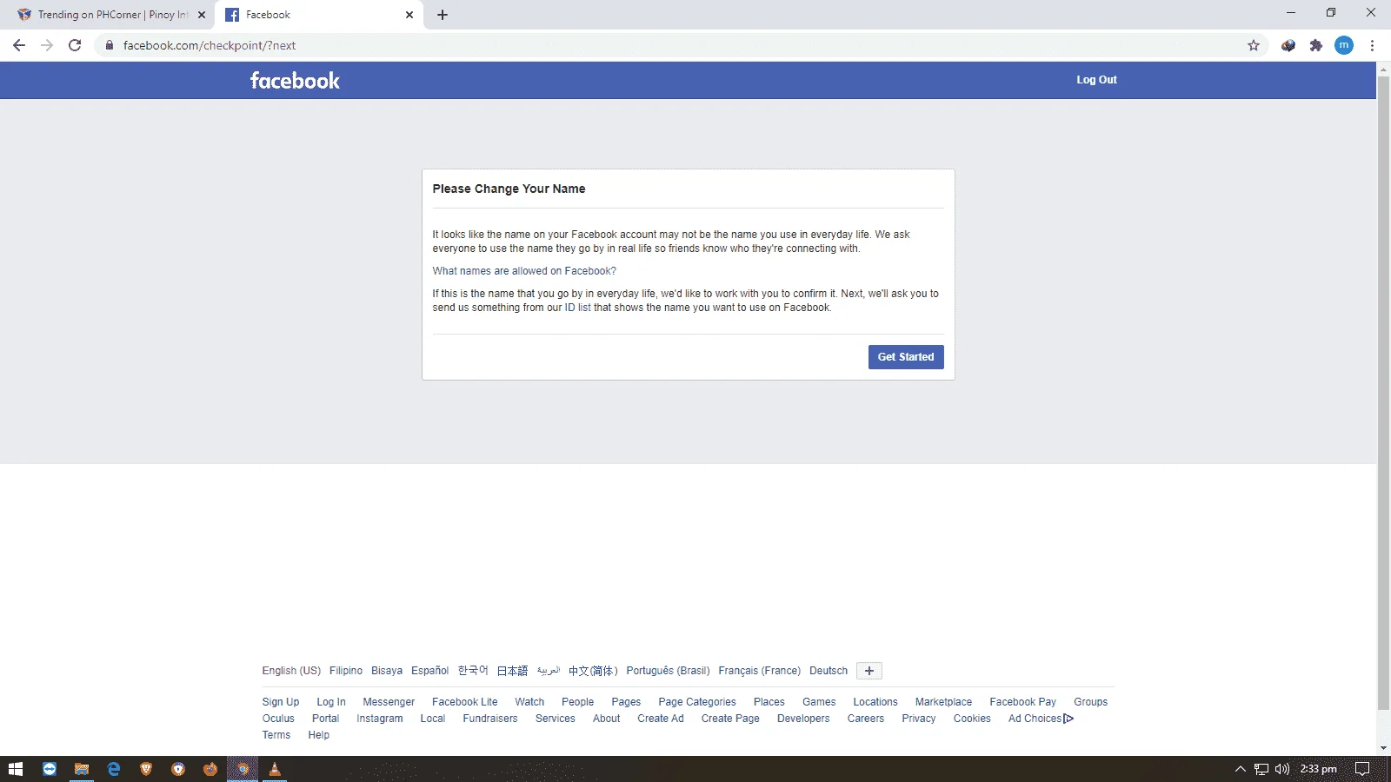Open the network status tray icon
The image size is (1391, 782).
click(1261, 769)
